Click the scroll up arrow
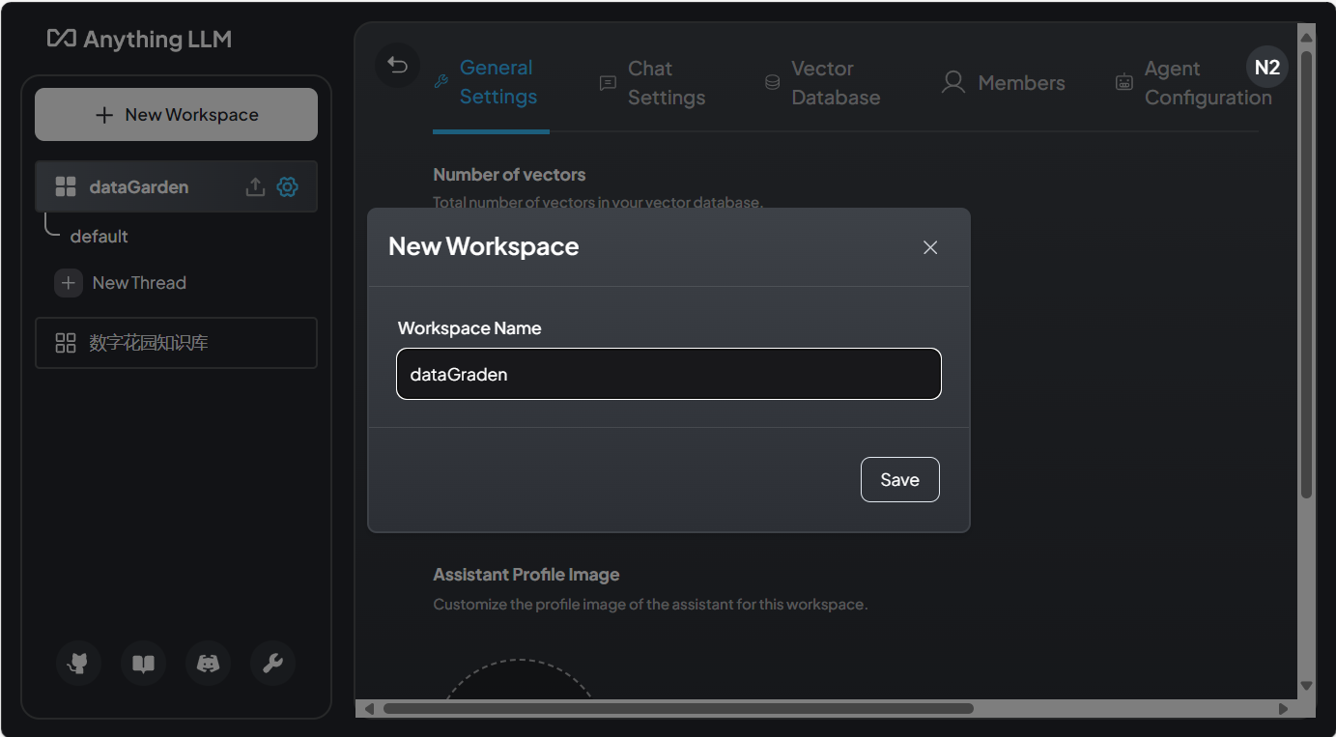This screenshot has height=737, width=1336. click(x=1306, y=38)
